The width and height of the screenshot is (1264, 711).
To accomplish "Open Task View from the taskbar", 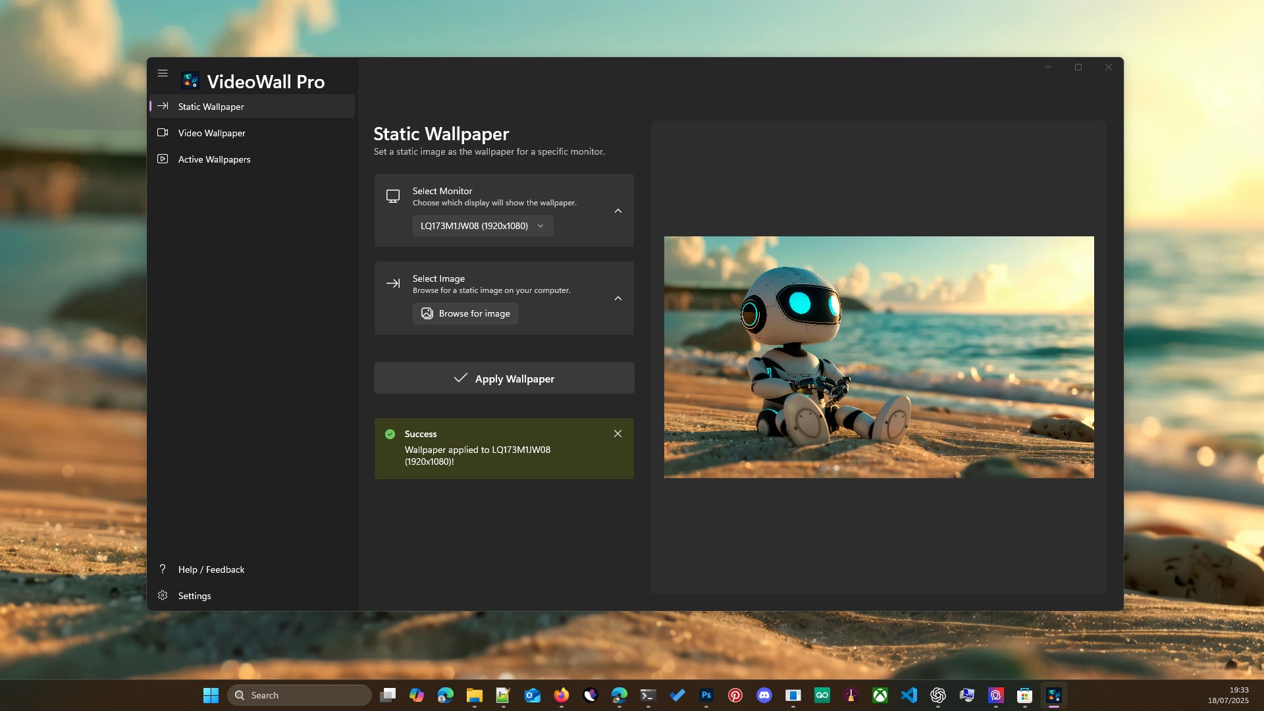I will pyautogui.click(x=388, y=695).
